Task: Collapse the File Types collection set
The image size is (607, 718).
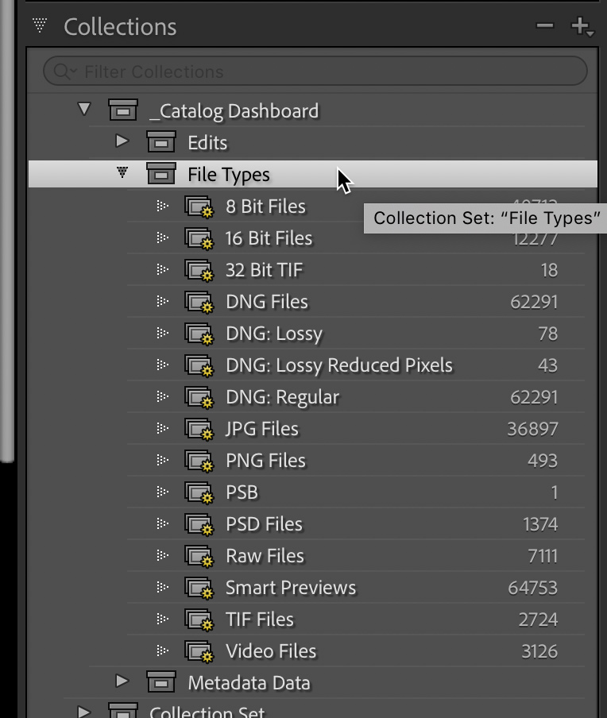Action: [x=122, y=172]
